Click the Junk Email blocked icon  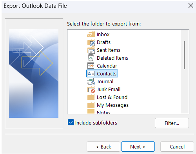[91, 90]
